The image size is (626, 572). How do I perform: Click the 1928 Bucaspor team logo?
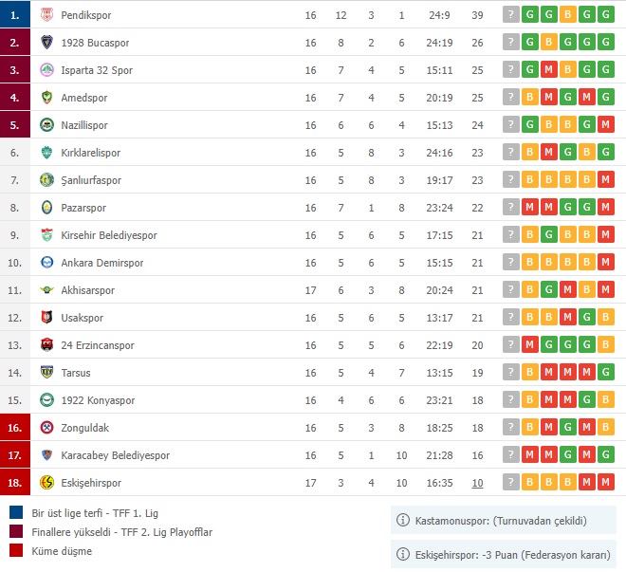(x=46, y=43)
